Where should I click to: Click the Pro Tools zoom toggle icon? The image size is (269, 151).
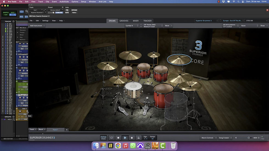coord(22,12)
